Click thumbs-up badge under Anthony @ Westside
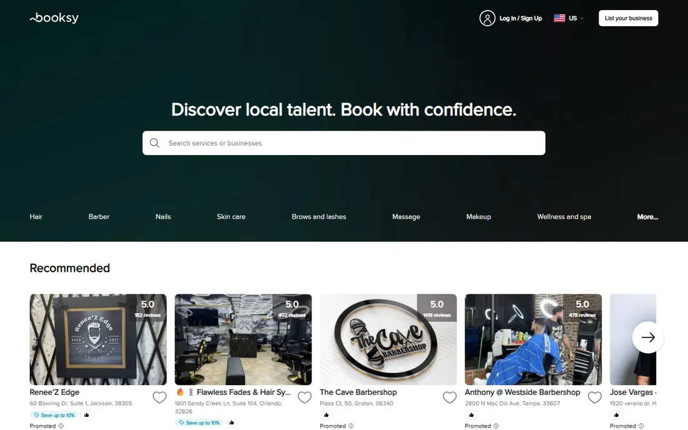Viewport: 688px width, 430px height. 471,414
